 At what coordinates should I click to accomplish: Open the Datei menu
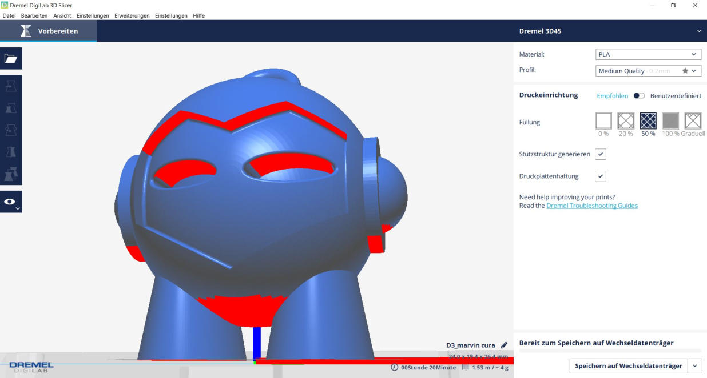(x=9, y=15)
